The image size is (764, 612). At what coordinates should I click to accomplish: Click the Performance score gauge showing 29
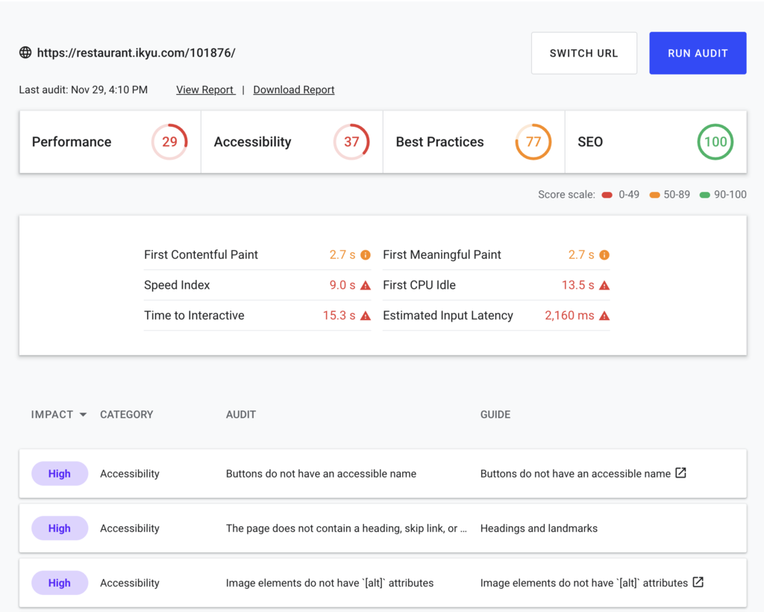point(169,142)
